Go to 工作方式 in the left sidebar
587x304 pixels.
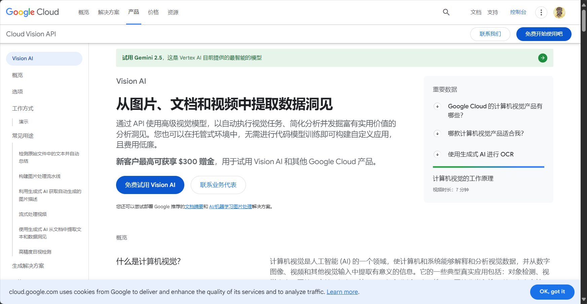coord(23,108)
